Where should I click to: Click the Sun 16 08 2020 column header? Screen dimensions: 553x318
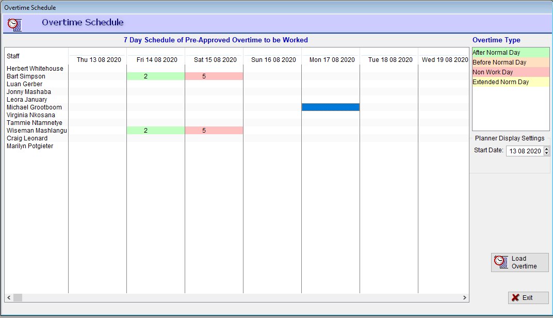[273, 60]
